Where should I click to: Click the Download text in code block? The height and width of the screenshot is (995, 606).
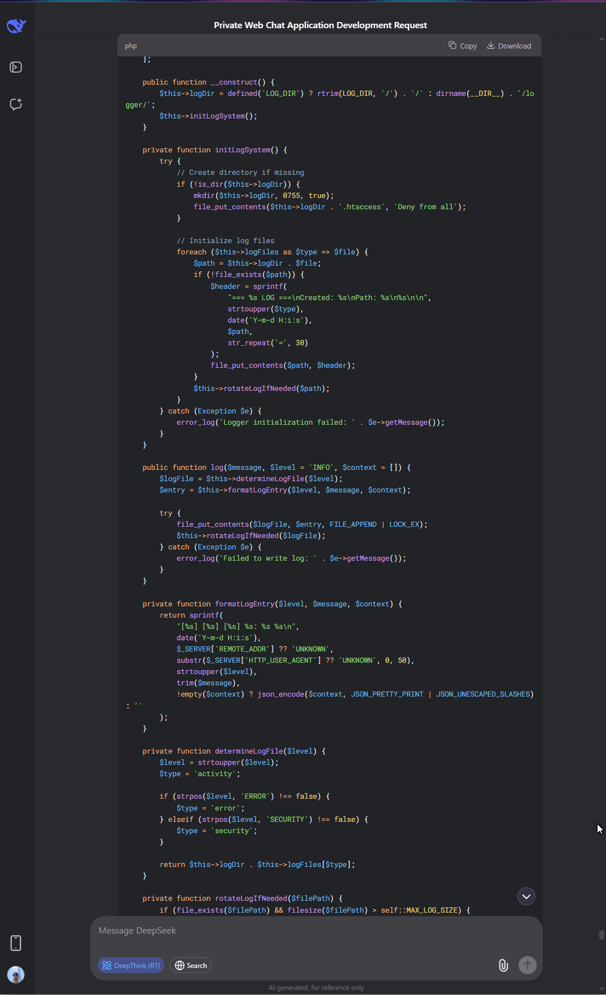[x=515, y=46]
